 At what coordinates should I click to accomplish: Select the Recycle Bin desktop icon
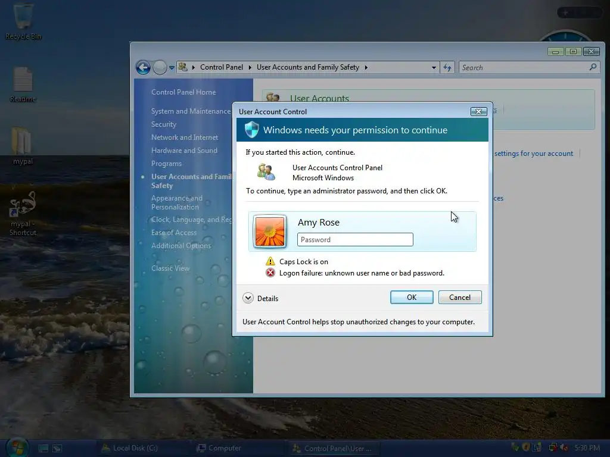[x=23, y=21]
